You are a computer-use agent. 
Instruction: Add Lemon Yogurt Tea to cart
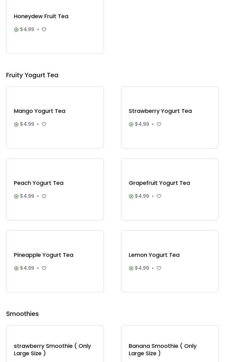(x=131, y=269)
